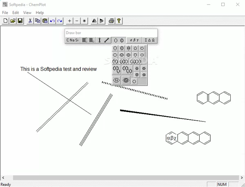The height and width of the screenshot is (187, 245).
Task: Zoom in with the plus icon
Action: pos(69,20)
